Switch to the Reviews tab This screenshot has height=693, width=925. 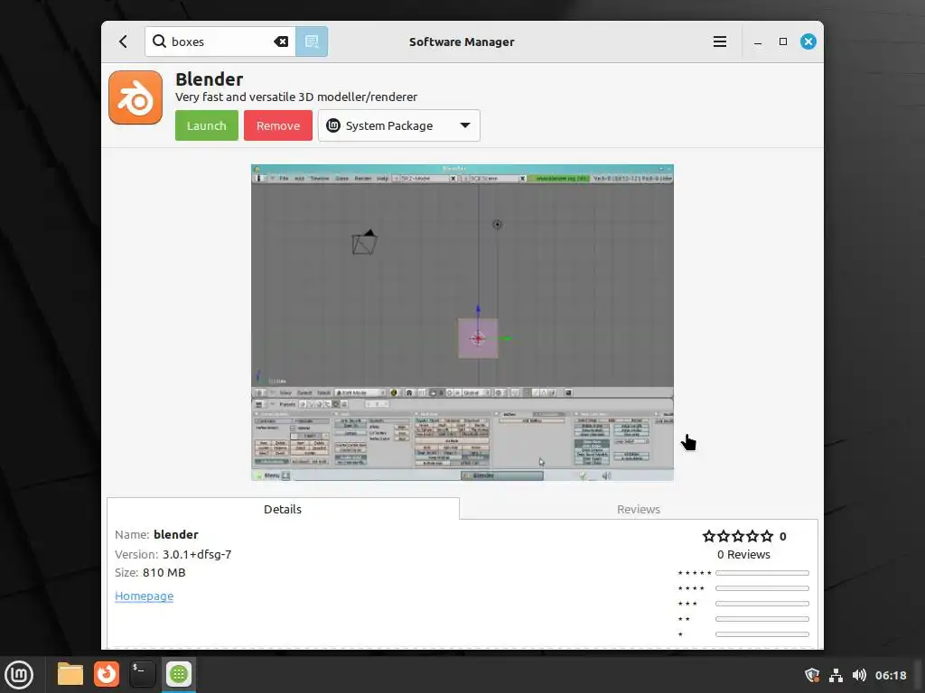tap(639, 509)
